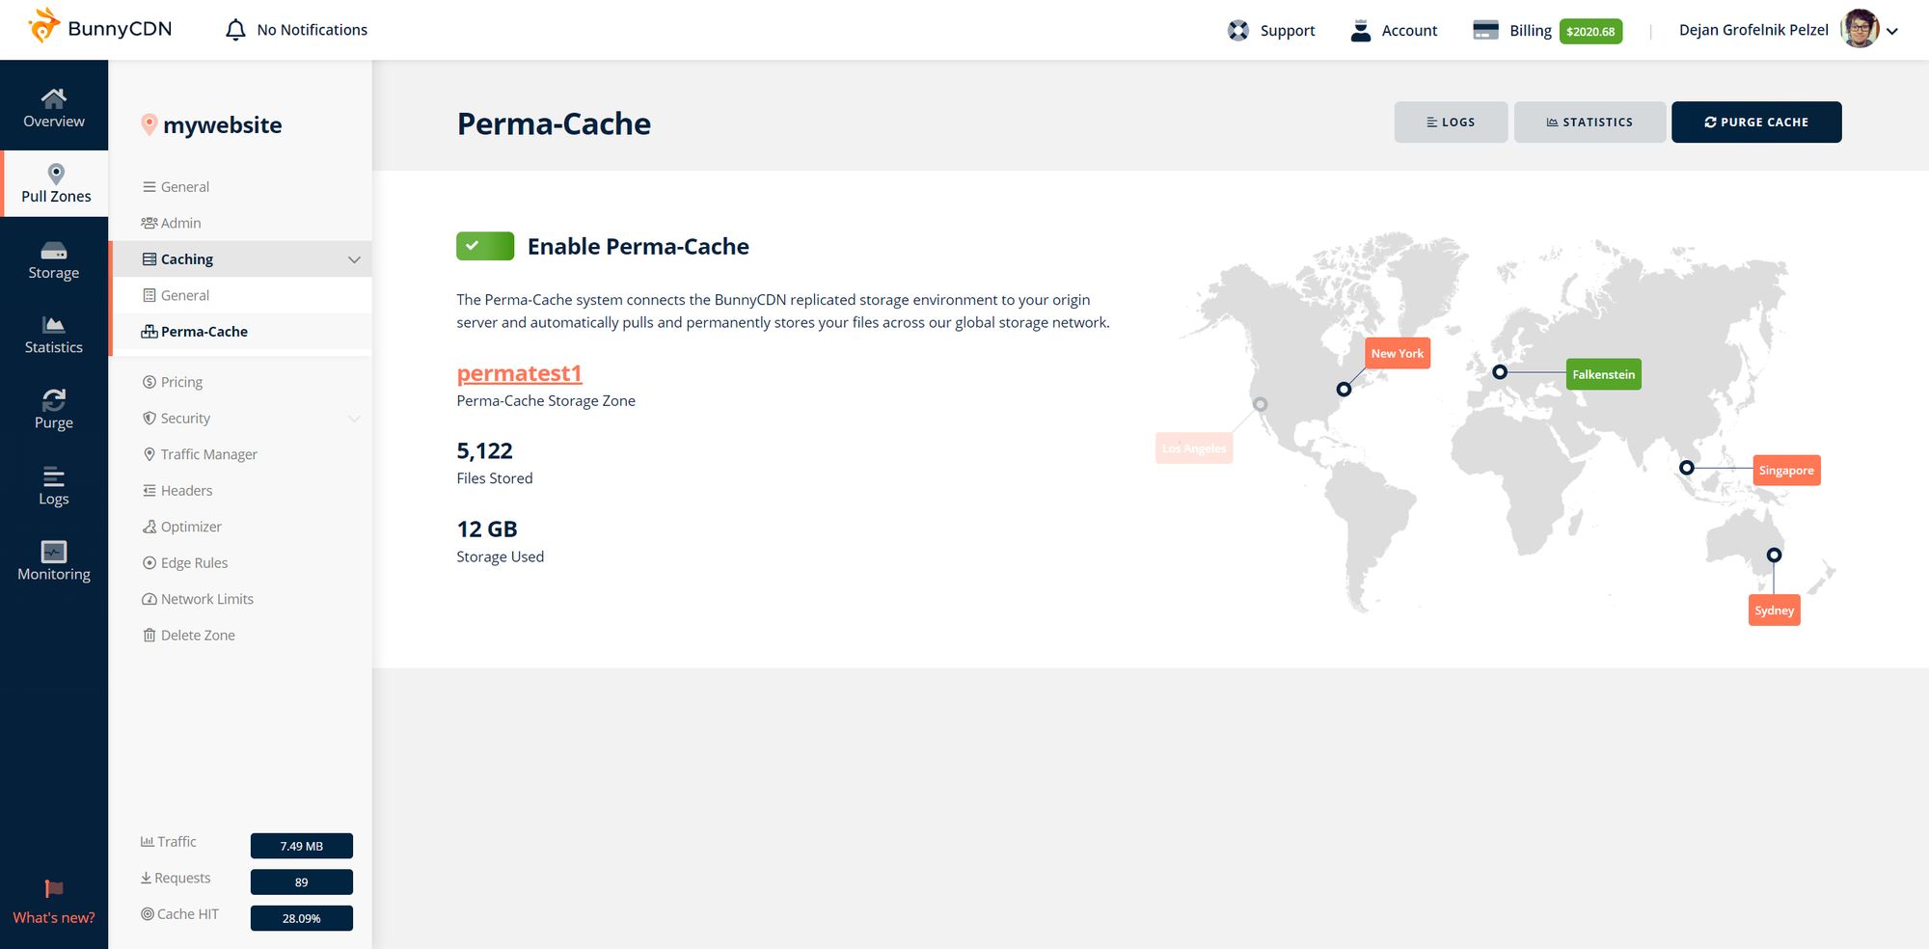Click the What's new flag icon
The image size is (1929, 949).
click(54, 889)
